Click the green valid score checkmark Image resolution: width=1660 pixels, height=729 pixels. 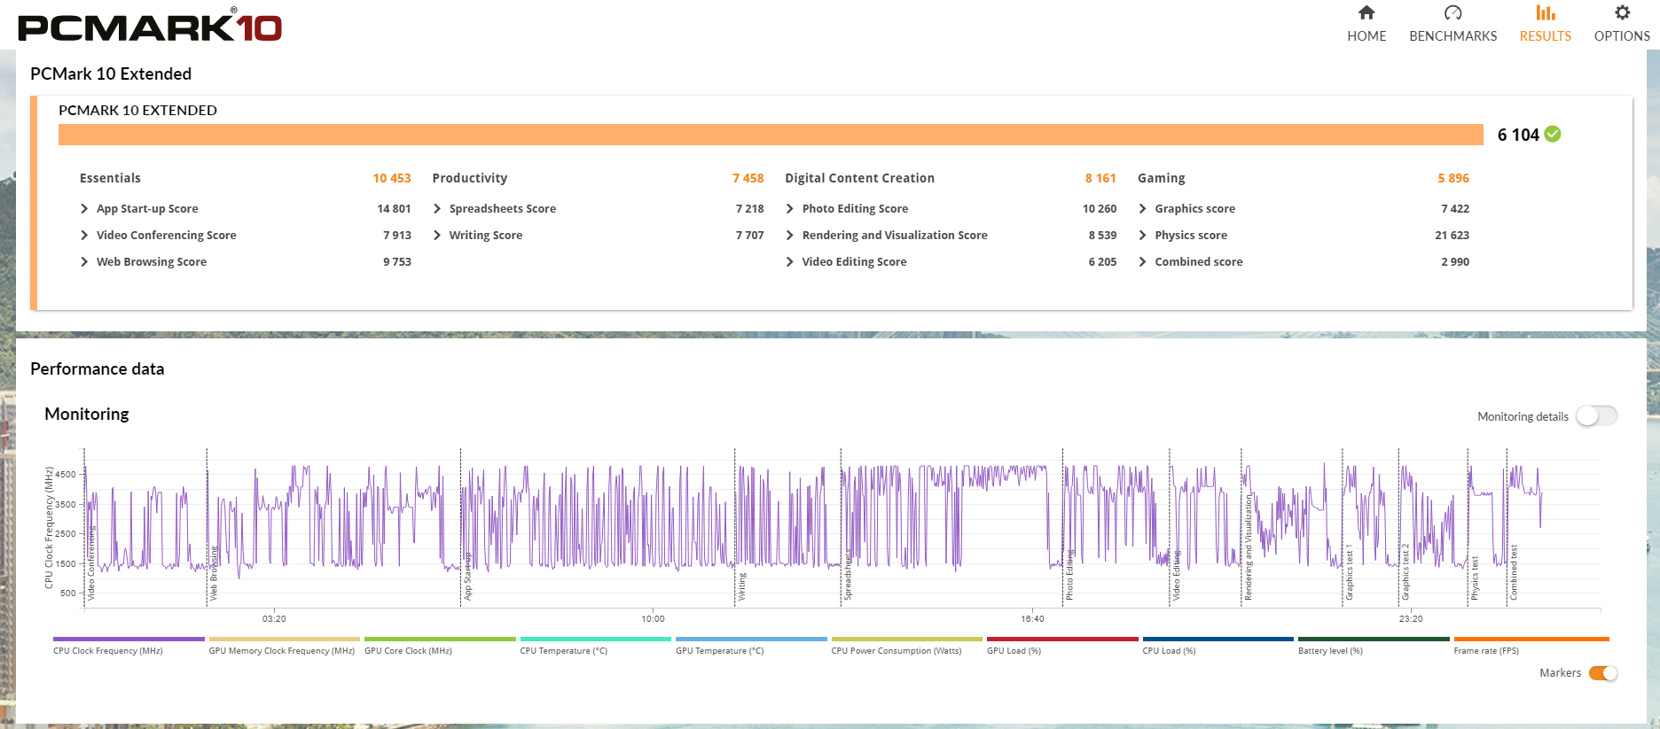pos(1553,134)
